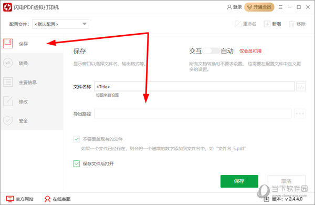Toggle 不要覆盖现有的文件 checkbox
315x205 pixels.
click(x=76, y=139)
